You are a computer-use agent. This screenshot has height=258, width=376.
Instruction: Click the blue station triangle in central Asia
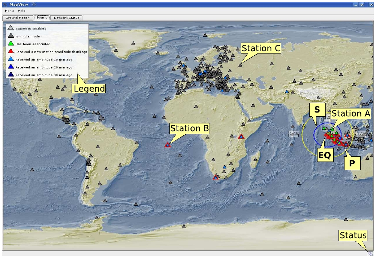[287, 92]
